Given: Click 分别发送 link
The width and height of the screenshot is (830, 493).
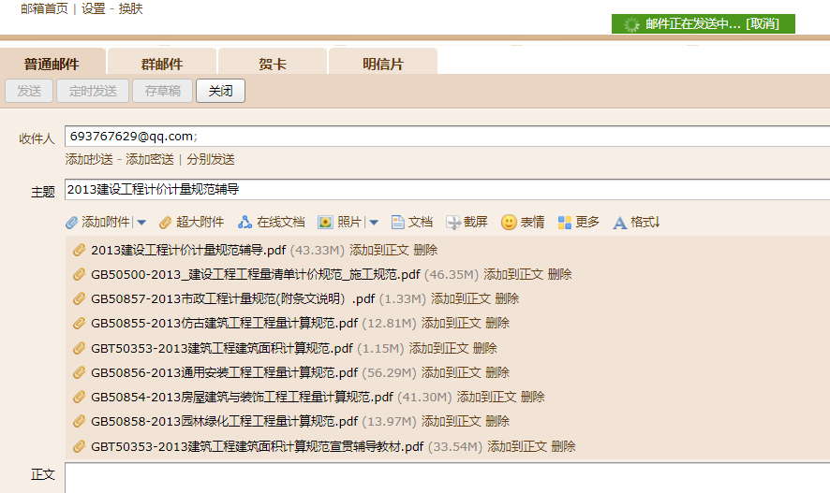Looking at the screenshot, I should coord(211,159).
